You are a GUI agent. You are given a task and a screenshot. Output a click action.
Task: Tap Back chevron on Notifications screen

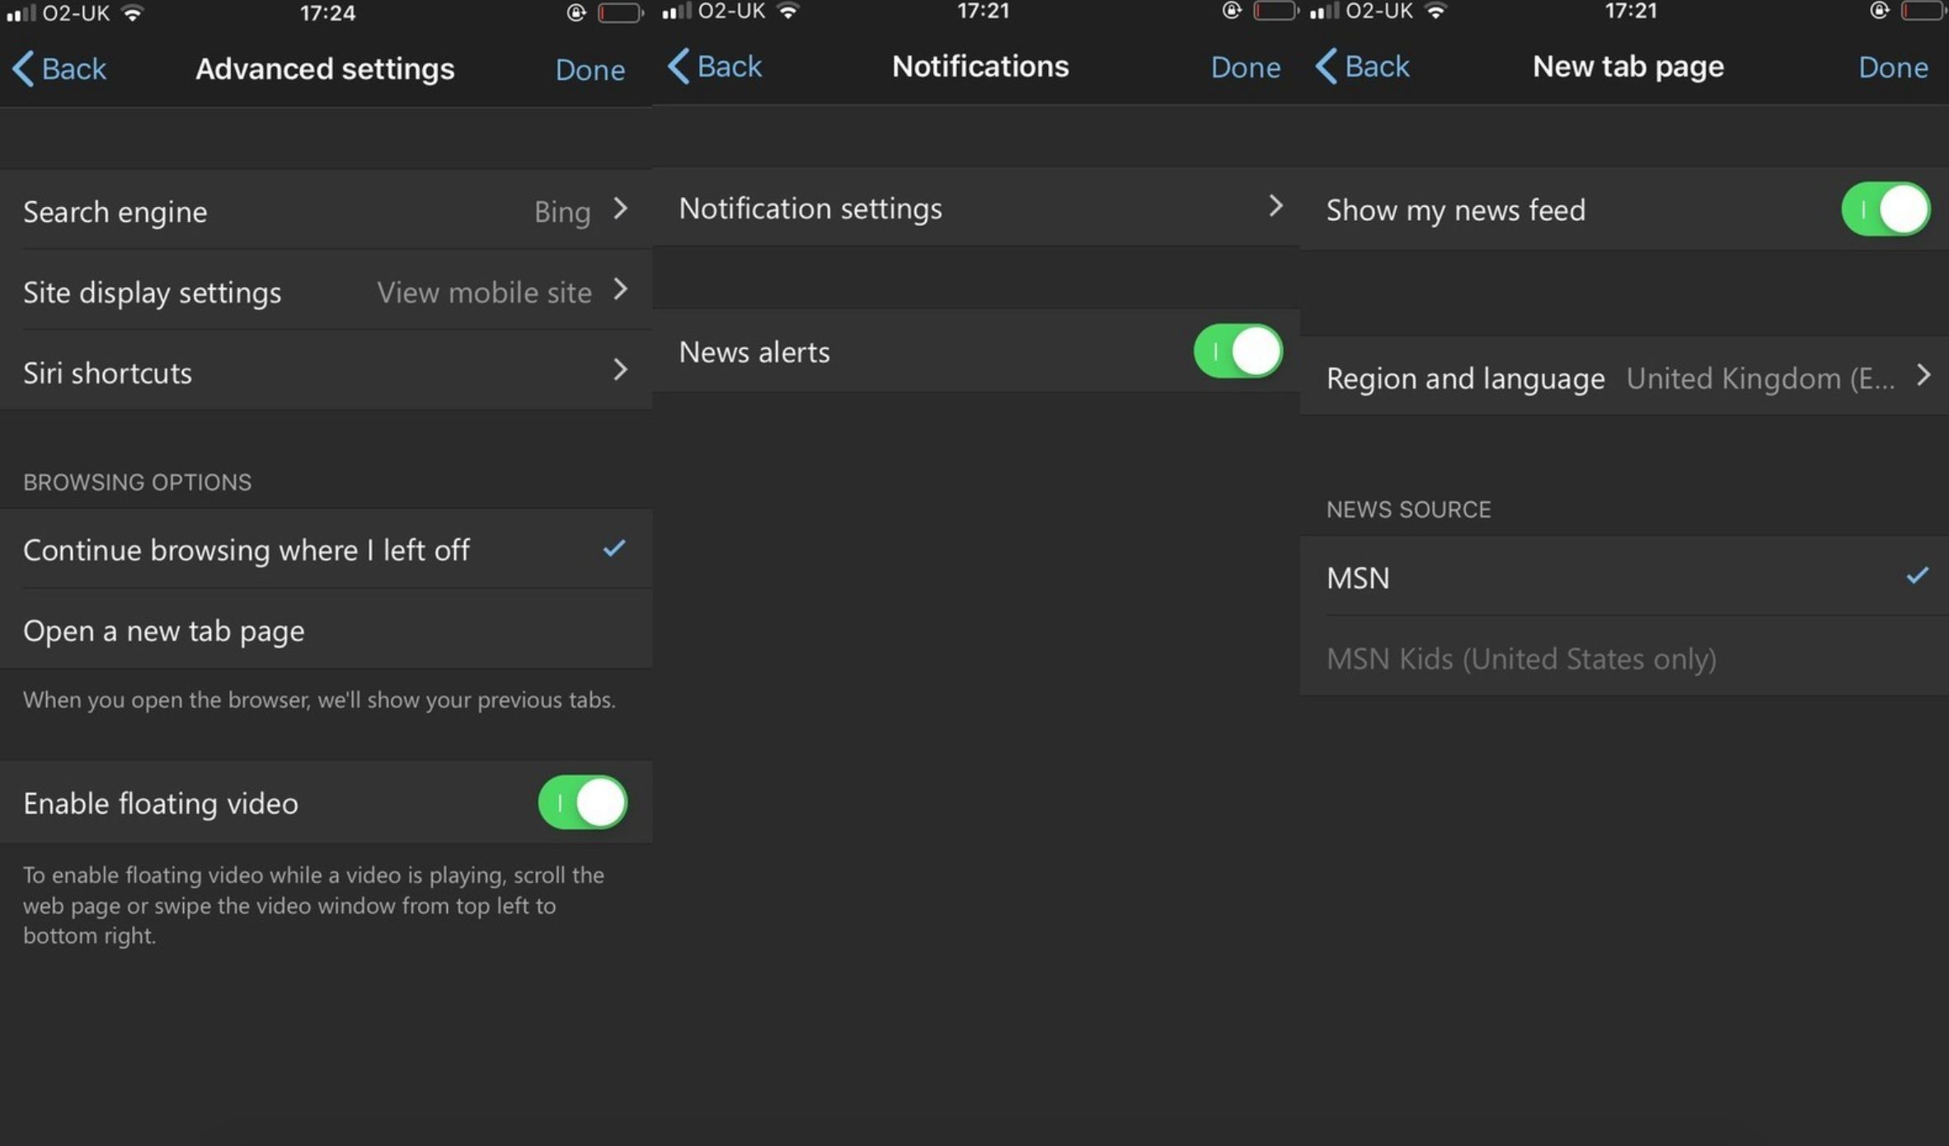pos(679,66)
